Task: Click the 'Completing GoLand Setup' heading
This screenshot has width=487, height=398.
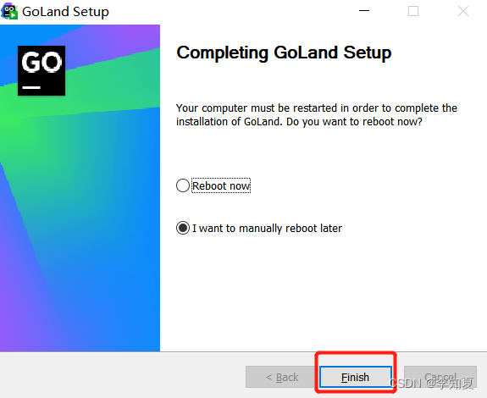Action: coord(284,53)
